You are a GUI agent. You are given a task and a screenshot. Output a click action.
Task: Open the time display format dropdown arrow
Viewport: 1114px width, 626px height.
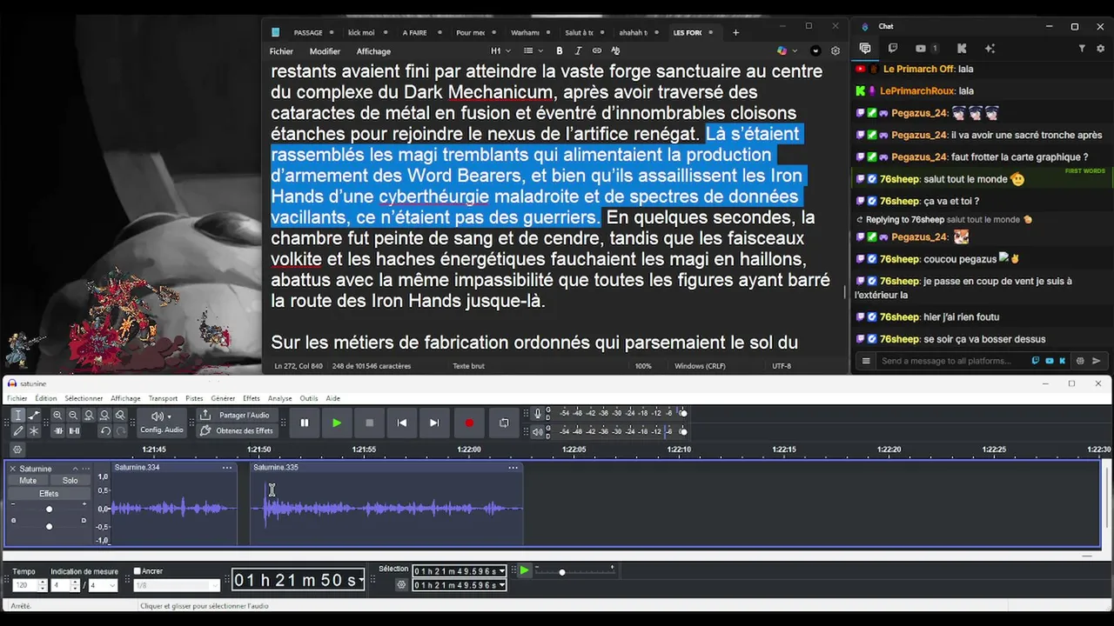click(361, 580)
